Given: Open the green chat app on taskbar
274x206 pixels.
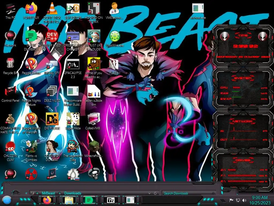Looking at the screenshot, I should pos(89,200).
